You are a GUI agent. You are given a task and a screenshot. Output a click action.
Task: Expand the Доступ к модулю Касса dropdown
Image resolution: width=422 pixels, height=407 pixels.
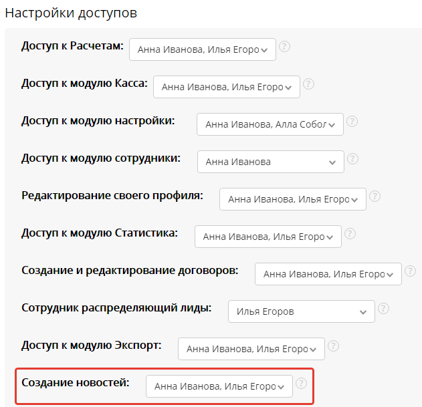(x=227, y=87)
